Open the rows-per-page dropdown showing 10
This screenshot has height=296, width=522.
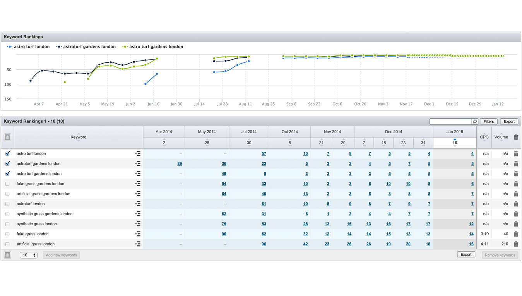click(29, 255)
